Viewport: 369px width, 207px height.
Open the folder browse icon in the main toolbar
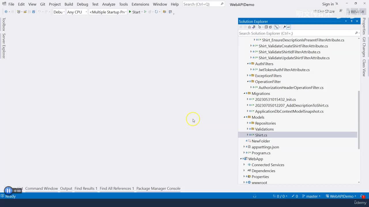[165, 12]
